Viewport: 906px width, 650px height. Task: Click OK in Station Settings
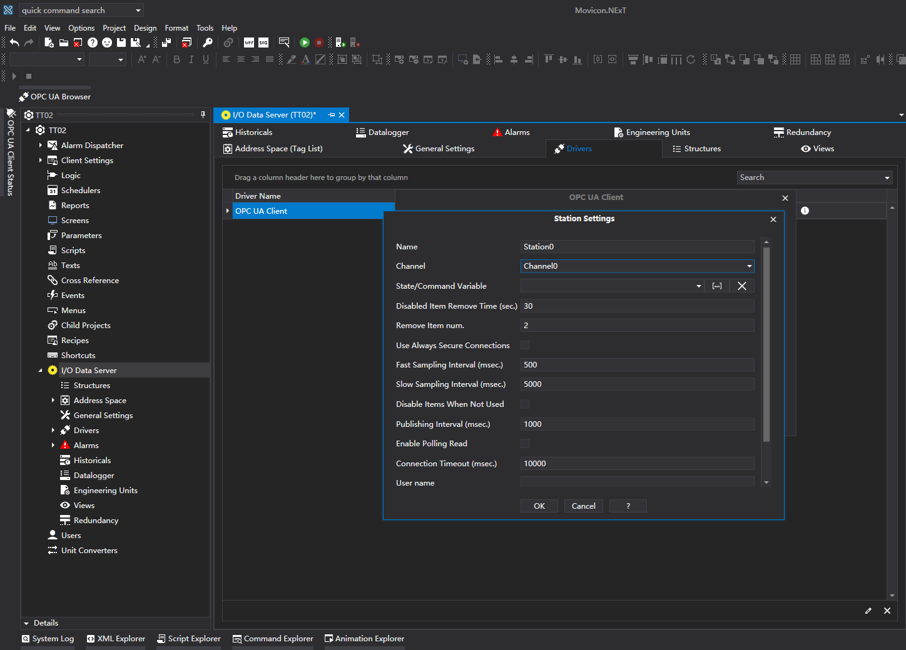(x=539, y=506)
